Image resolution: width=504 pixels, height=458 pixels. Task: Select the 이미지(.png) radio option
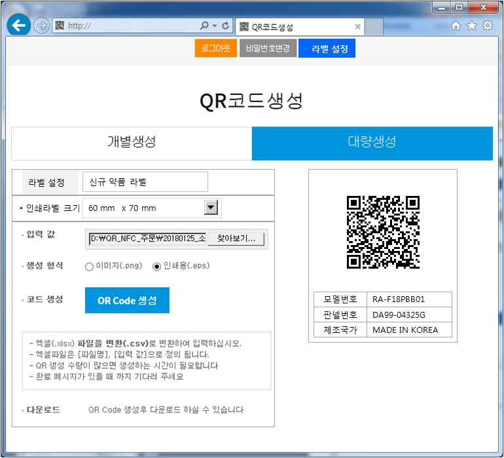pos(89,267)
